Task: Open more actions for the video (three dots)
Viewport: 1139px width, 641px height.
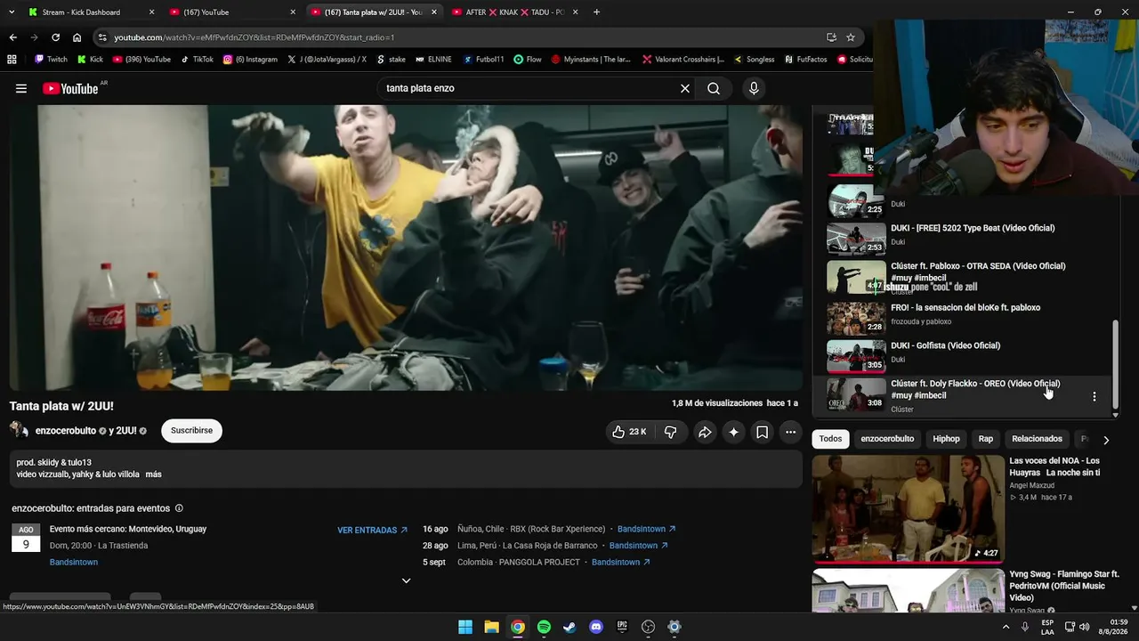Action: click(790, 432)
